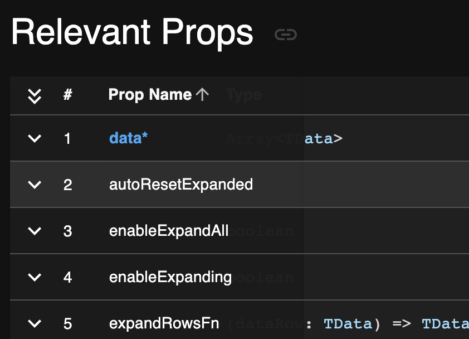Select the row number 3 cell
This screenshot has height=339, width=469.
pyautogui.click(x=68, y=231)
